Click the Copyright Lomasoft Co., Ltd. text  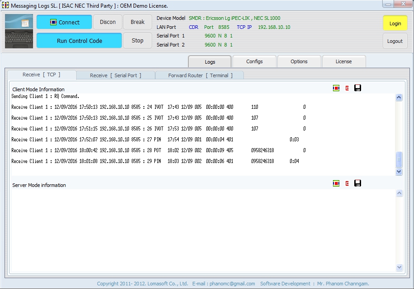coord(143,284)
